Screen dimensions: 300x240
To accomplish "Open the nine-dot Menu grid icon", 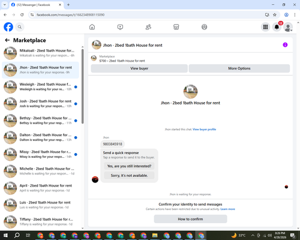I will pyautogui.click(x=265, y=27).
